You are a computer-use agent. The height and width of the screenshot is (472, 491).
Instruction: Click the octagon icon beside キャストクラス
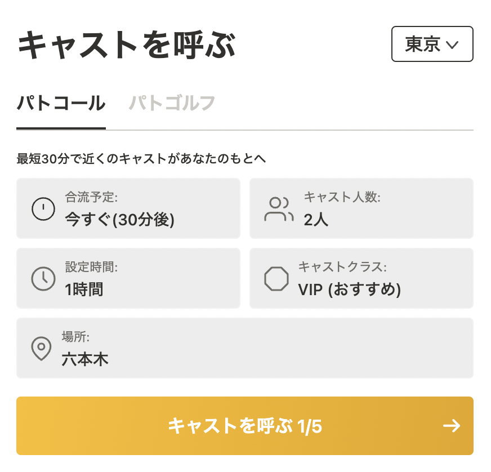click(x=276, y=278)
